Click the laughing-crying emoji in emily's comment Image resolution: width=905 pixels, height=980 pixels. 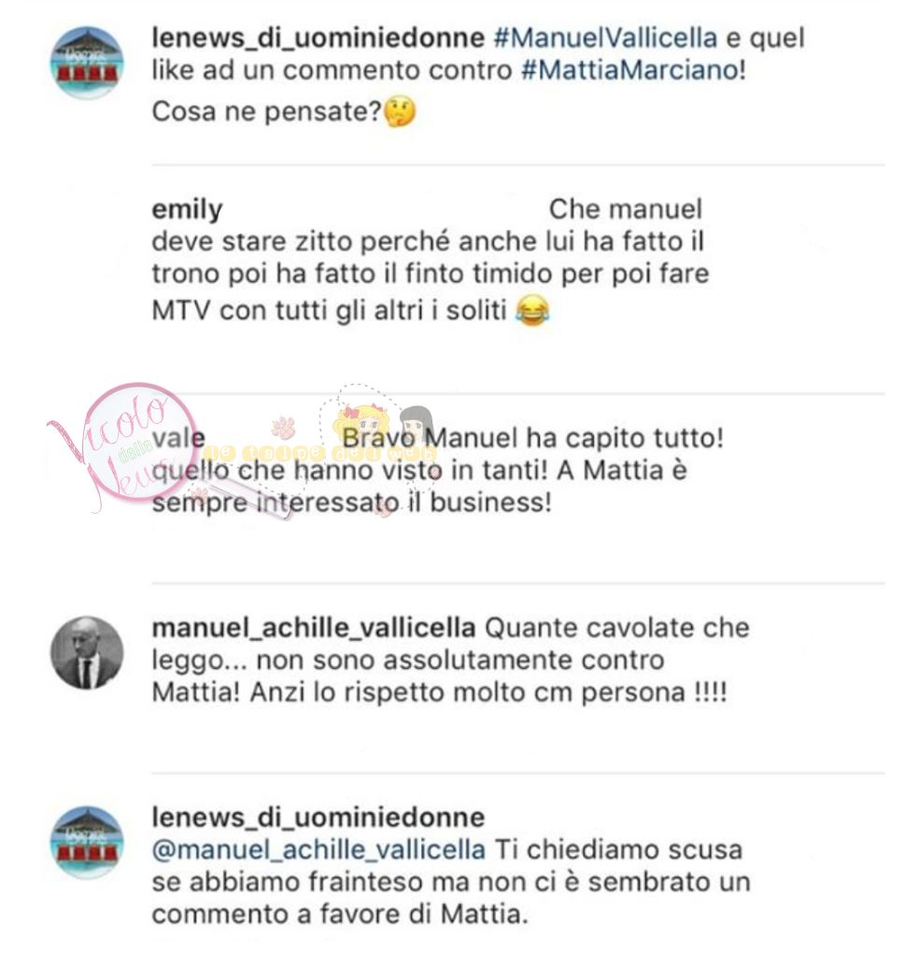[x=531, y=310]
